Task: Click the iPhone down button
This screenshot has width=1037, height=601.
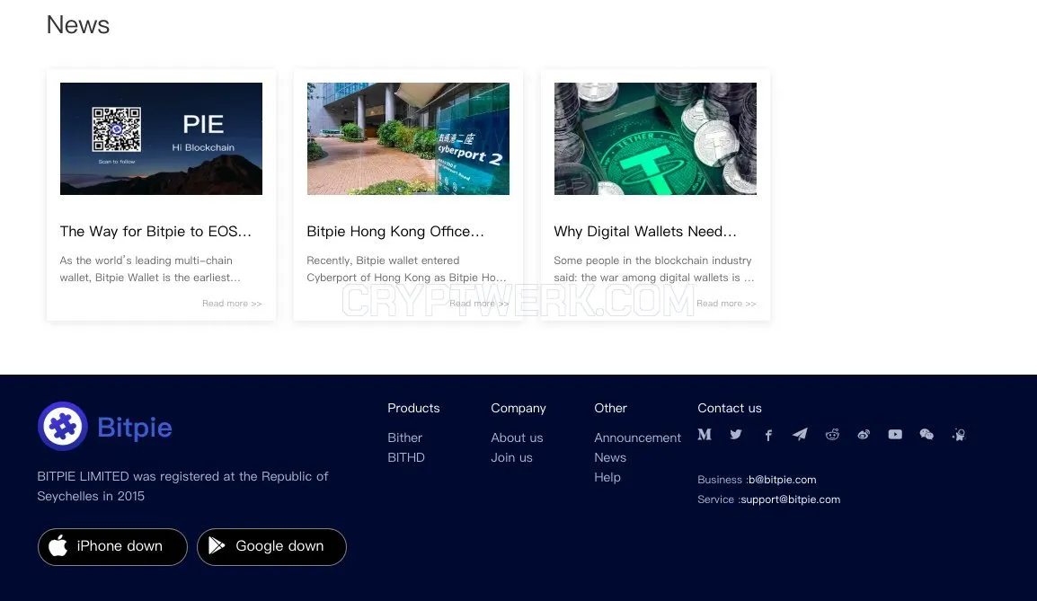Action: (x=112, y=547)
